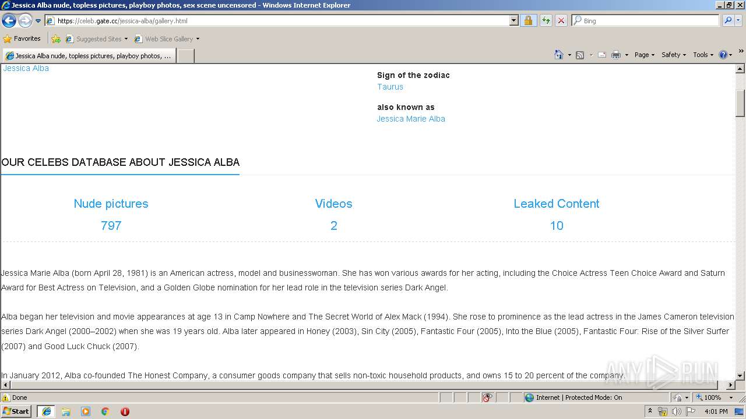The width and height of the screenshot is (746, 419).
Task: Open the security lock report icon
Action: click(x=528, y=20)
